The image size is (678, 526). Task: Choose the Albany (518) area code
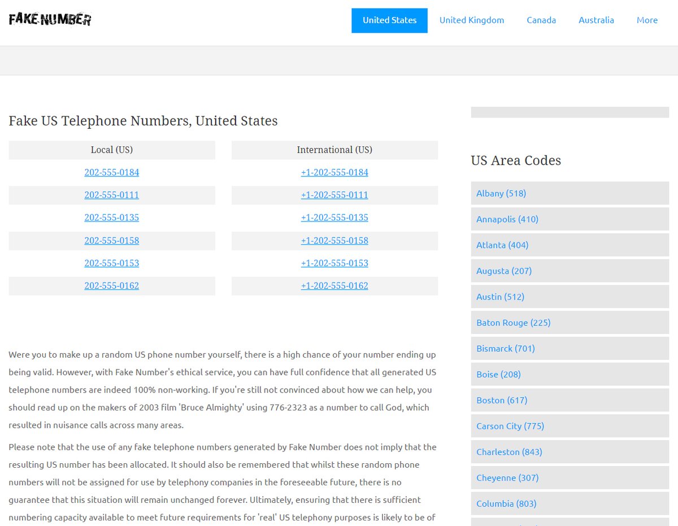tap(501, 193)
